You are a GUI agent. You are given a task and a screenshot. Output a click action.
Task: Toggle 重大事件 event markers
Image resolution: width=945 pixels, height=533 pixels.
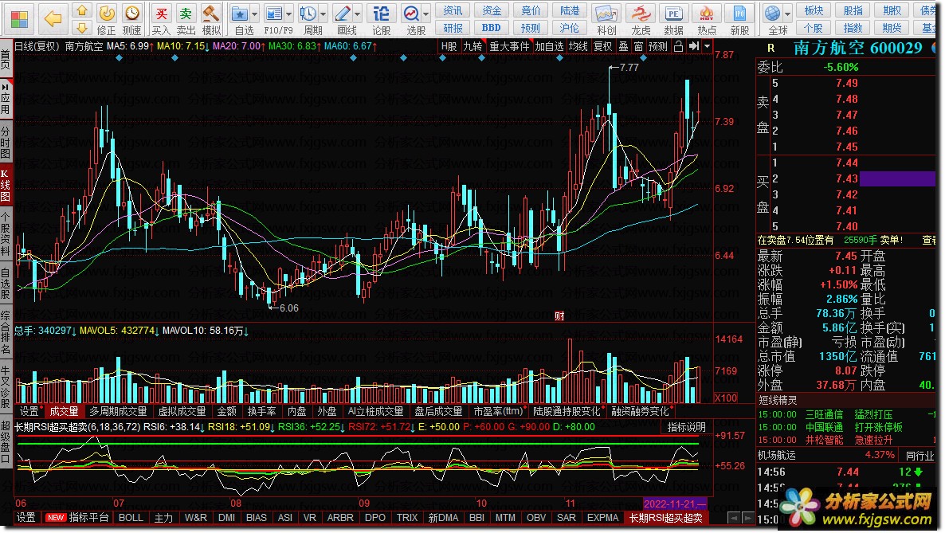click(x=509, y=46)
